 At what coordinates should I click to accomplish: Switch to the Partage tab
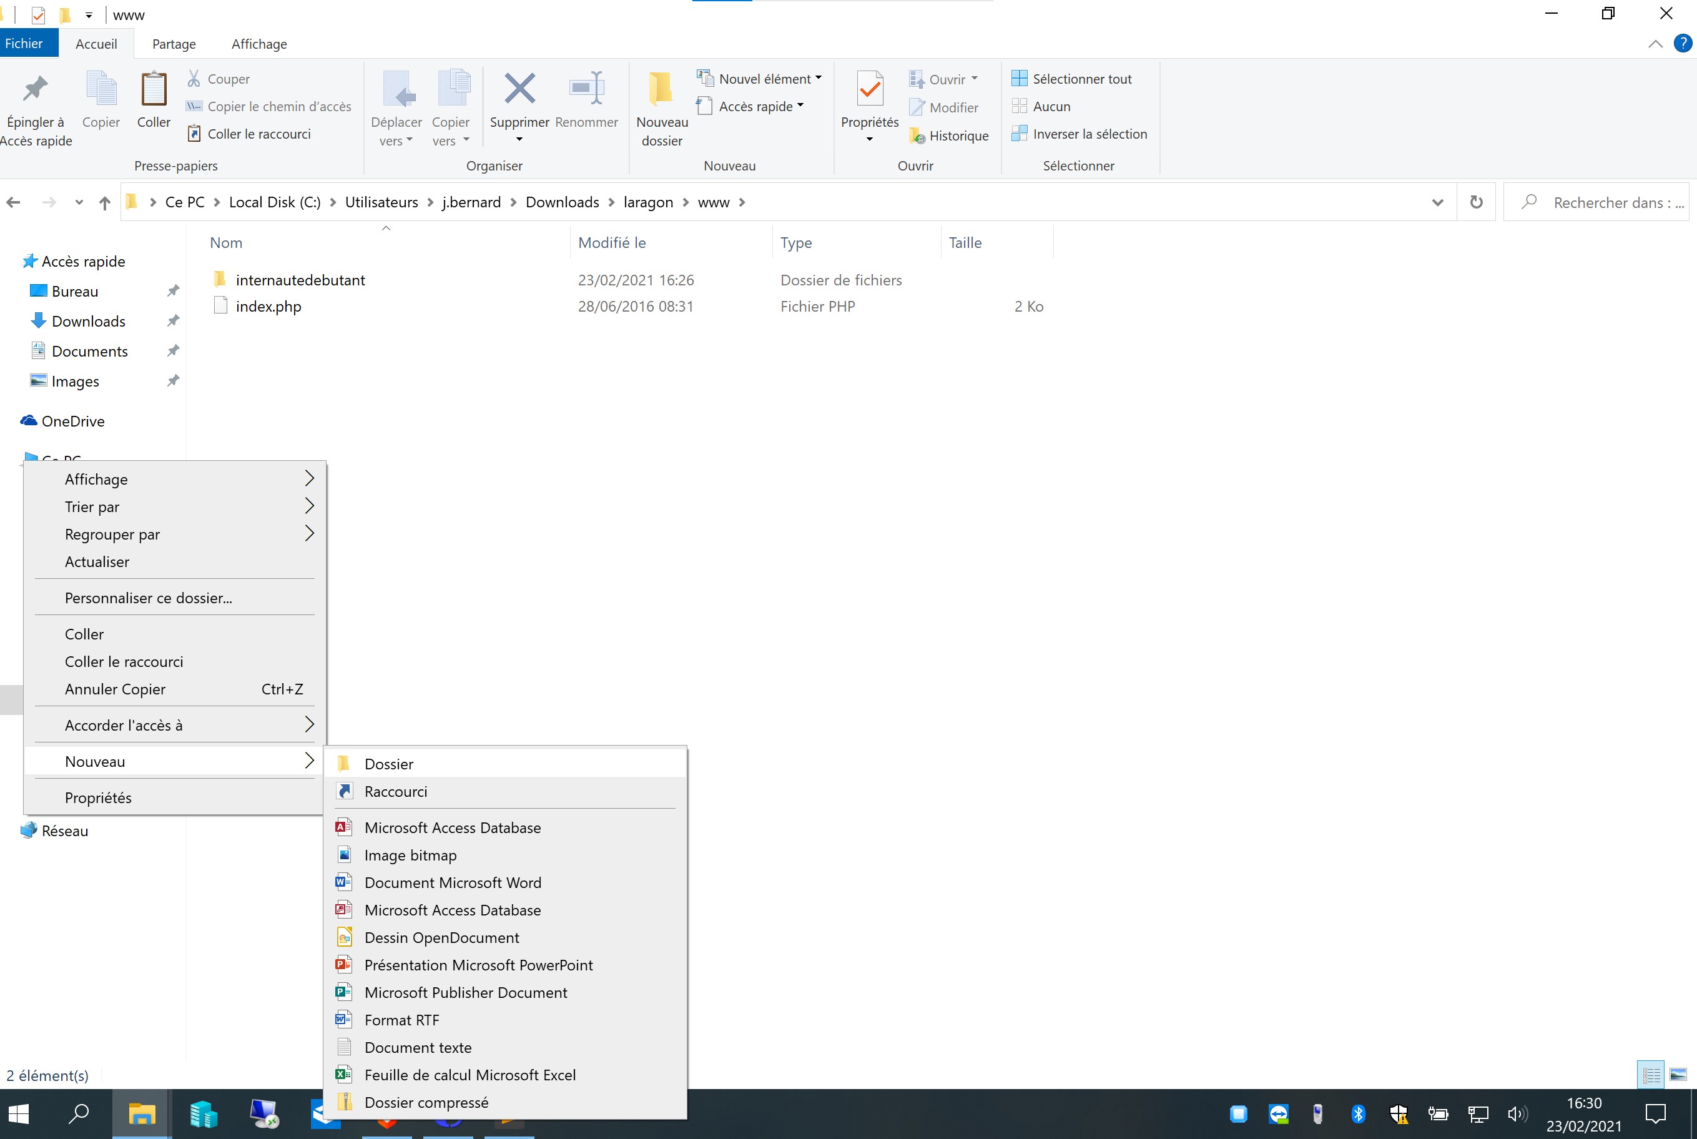174,44
